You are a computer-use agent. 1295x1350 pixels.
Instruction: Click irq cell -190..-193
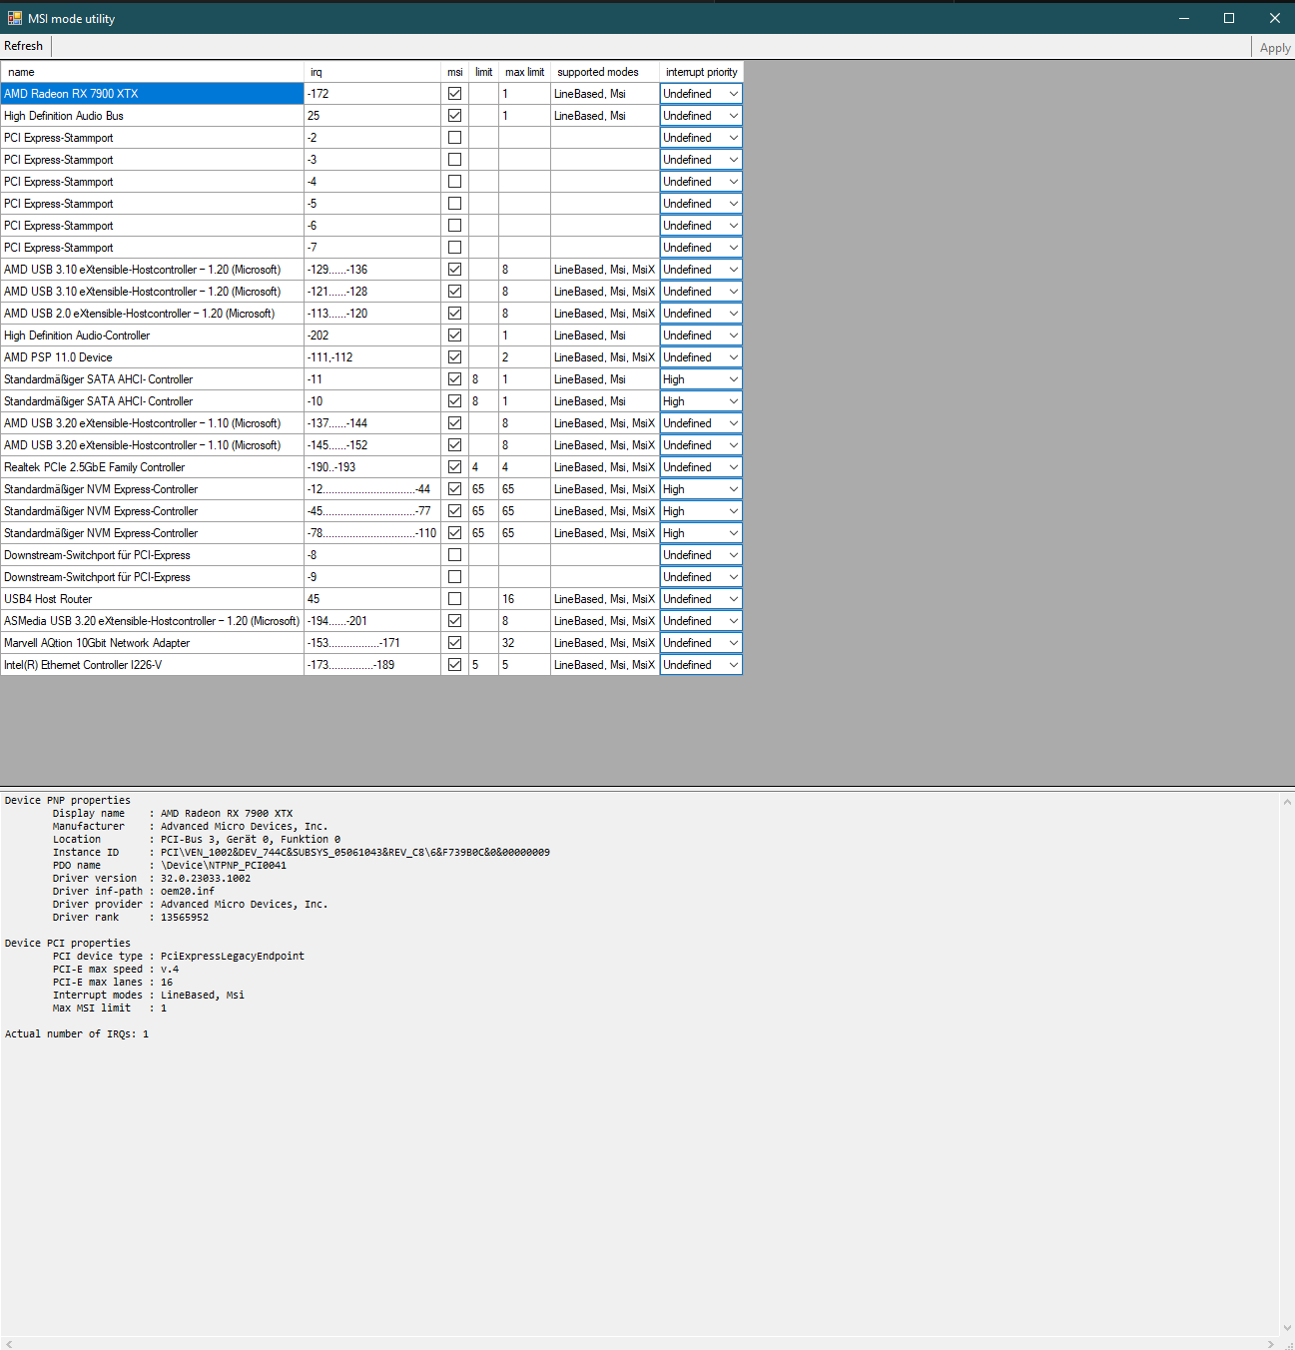pyautogui.click(x=372, y=467)
